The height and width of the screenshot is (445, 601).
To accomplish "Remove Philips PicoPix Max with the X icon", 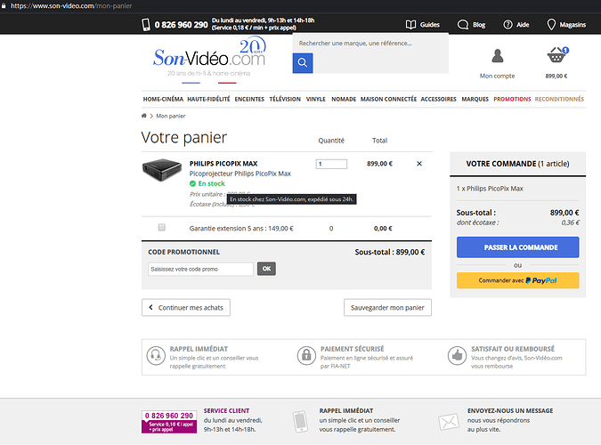I will click(419, 164).
